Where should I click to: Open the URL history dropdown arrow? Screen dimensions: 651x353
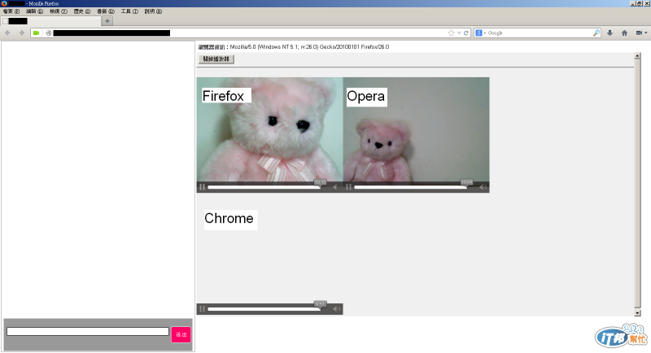459,33
